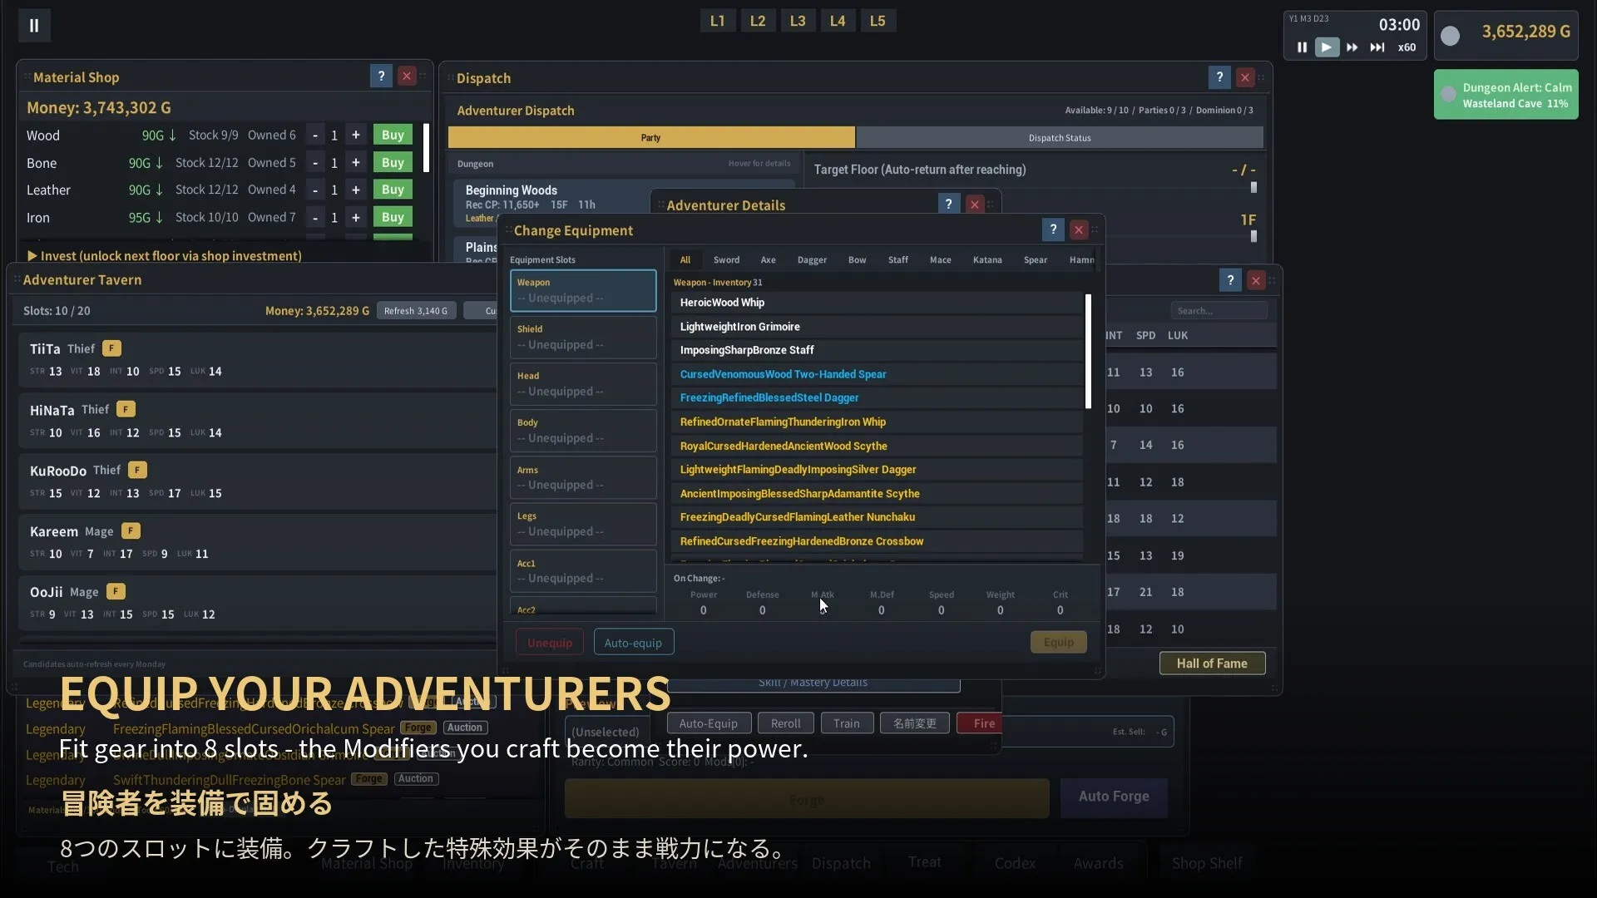The height and width of the screenshot is (898, 1597).
Task: Open help in the Adventurers list window
Action: 1230,280
